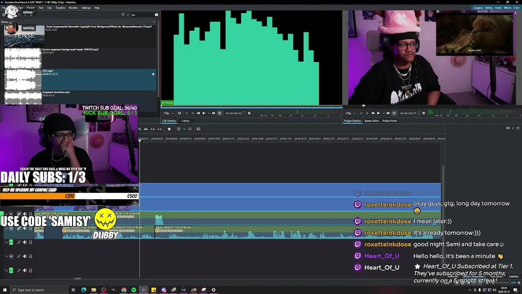Mute the A4 audio track
The width and height of the screenshot is (522, 294).
24,256
